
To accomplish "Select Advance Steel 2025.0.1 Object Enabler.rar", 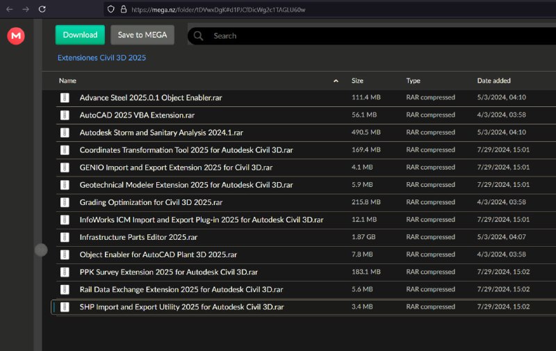I will point(151,98).
